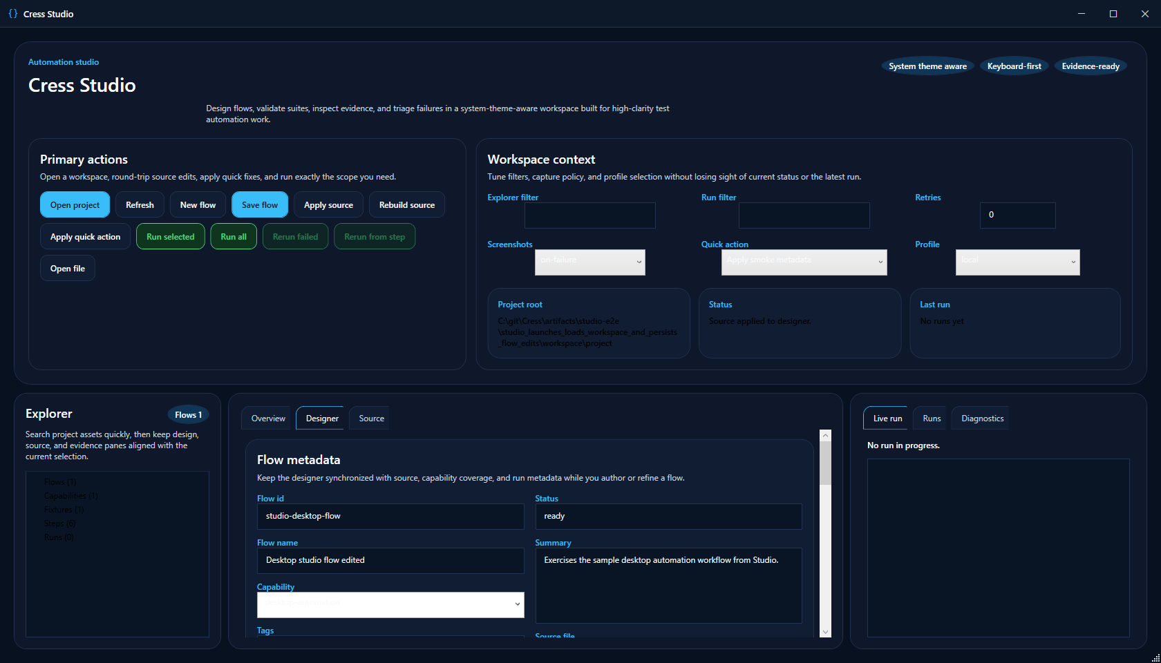Click the designer scrollbar down arrow

tap(825, 632)
